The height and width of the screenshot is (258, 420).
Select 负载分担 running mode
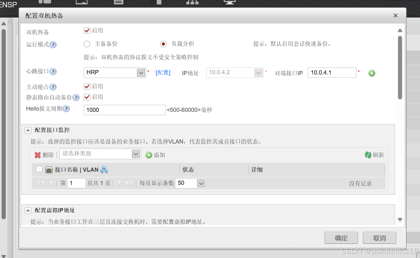tap(163, 44)
